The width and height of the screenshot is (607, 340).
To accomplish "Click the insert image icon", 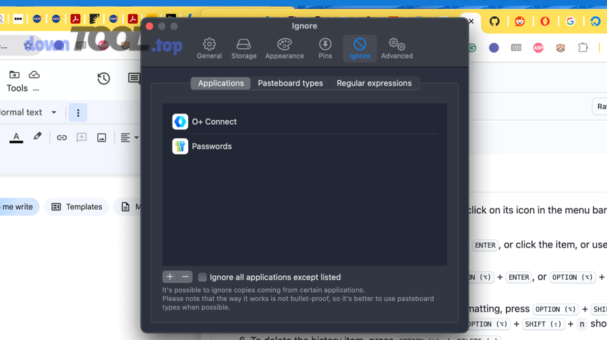I will [x=101, y=138].
